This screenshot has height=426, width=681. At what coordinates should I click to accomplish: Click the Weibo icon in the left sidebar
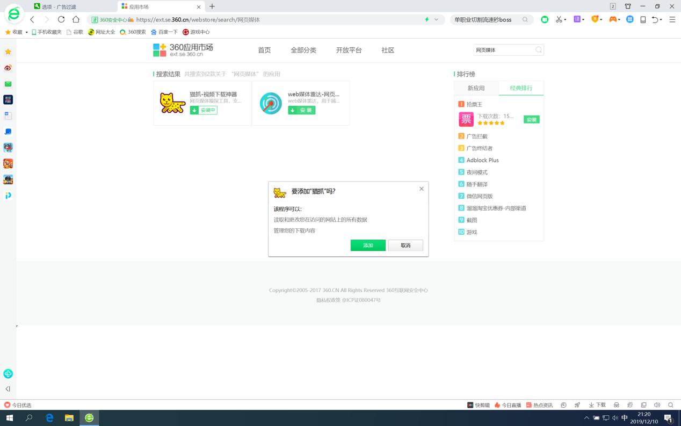point(8,68)
